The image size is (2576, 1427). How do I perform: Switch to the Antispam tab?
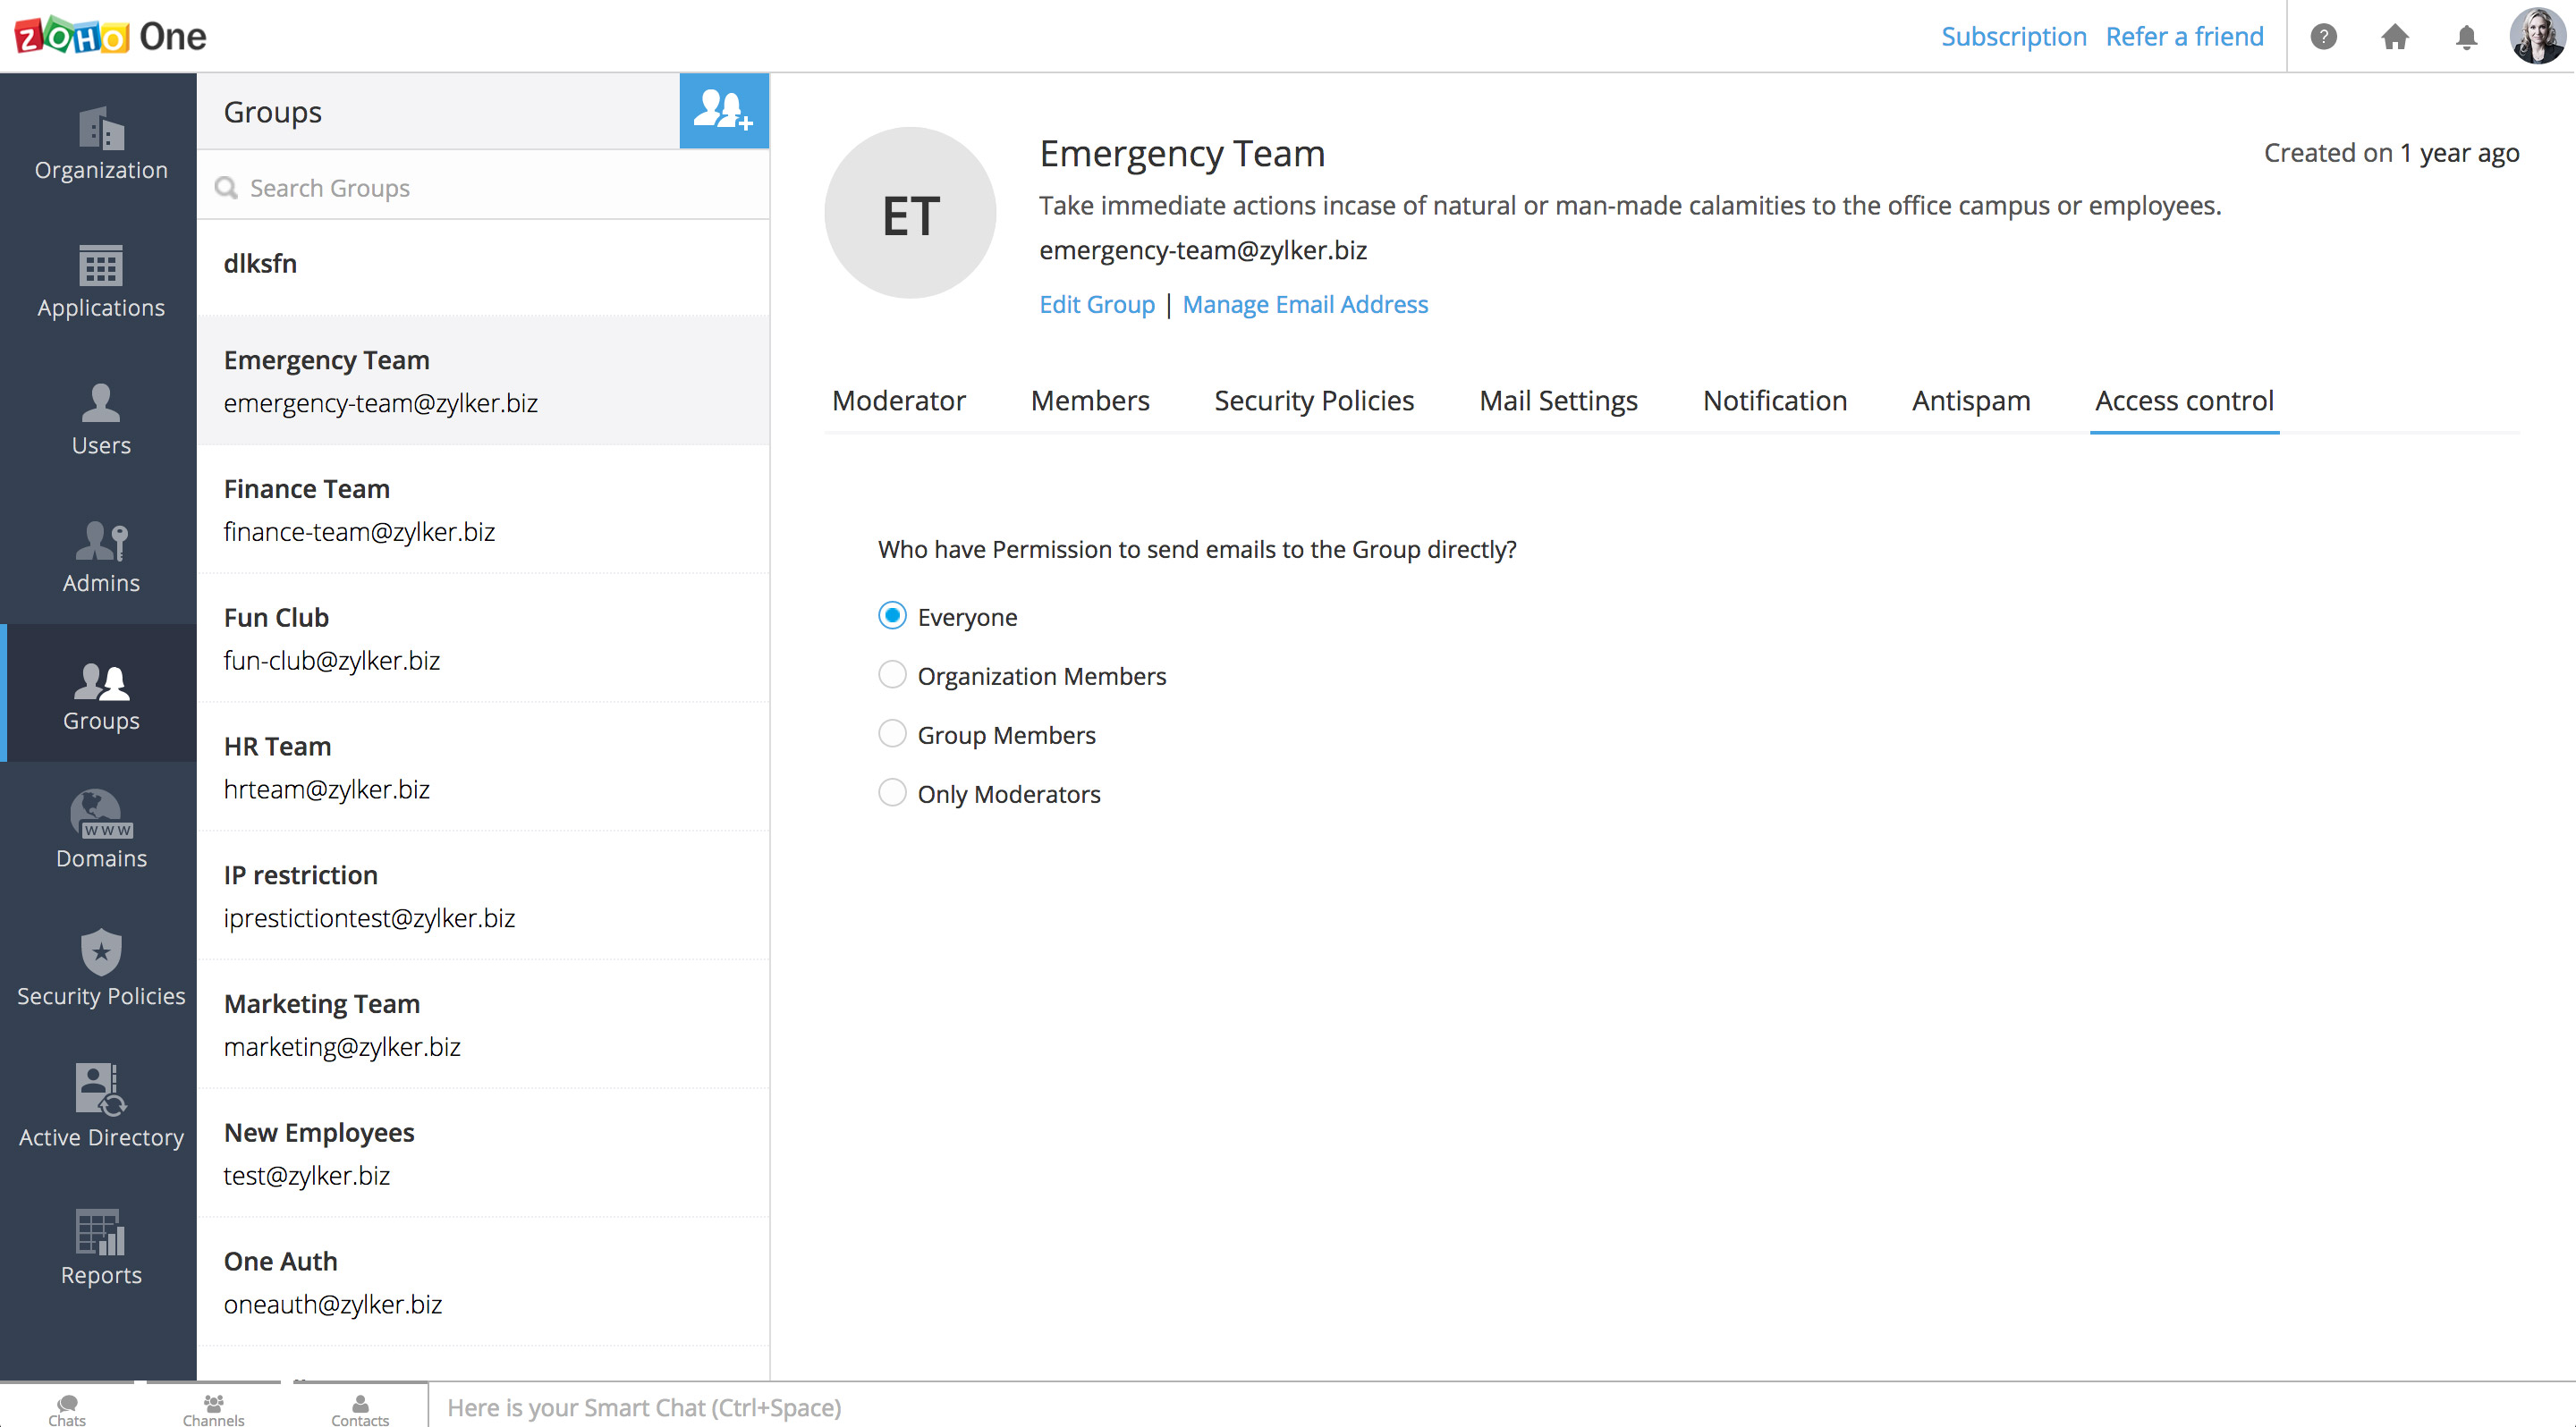1970,401
